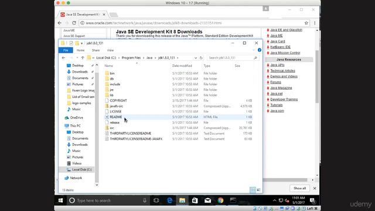Click Program Files in the breadcrumb
Image resolution: width=375 pixels, height=211 pixels.
tap(131, 58)
